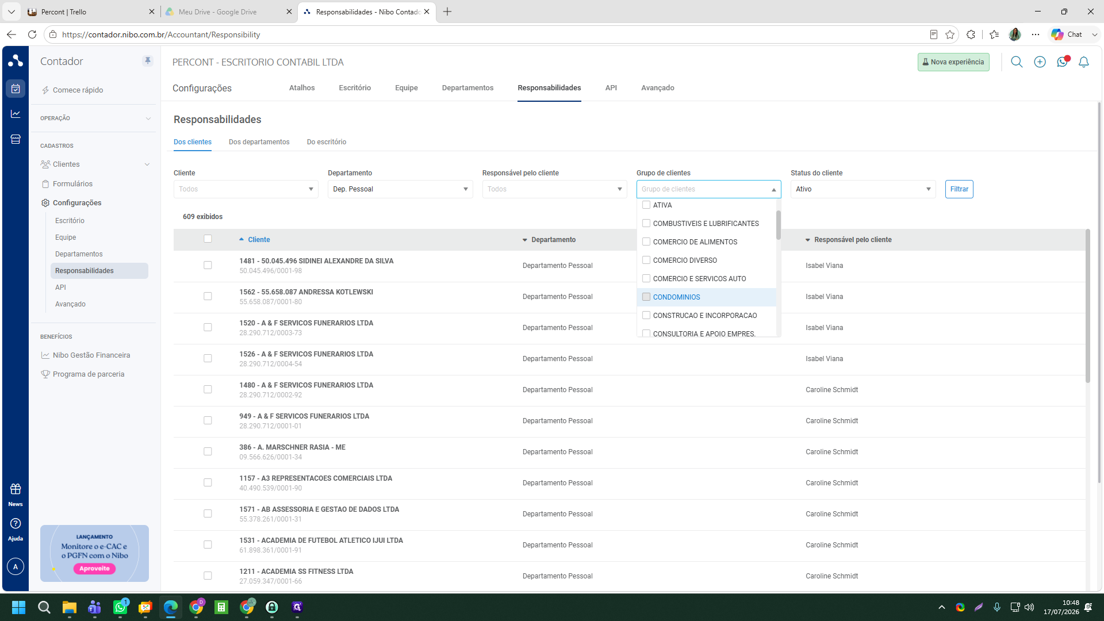
Task: Open the notifications bell icon
Action: [x=1084, y=62]
